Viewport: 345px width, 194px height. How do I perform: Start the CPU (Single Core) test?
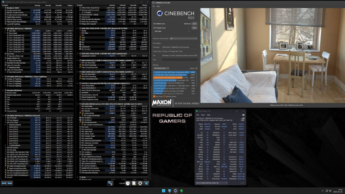point(194,28)
